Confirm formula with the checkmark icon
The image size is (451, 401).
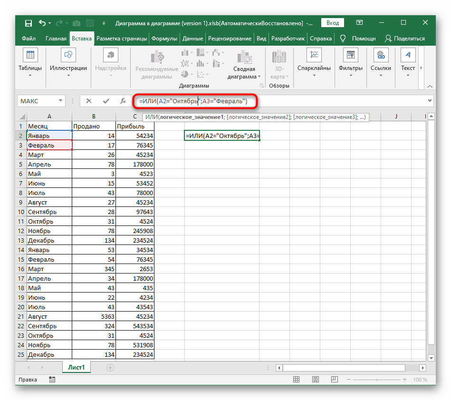(x=106, y=101)
